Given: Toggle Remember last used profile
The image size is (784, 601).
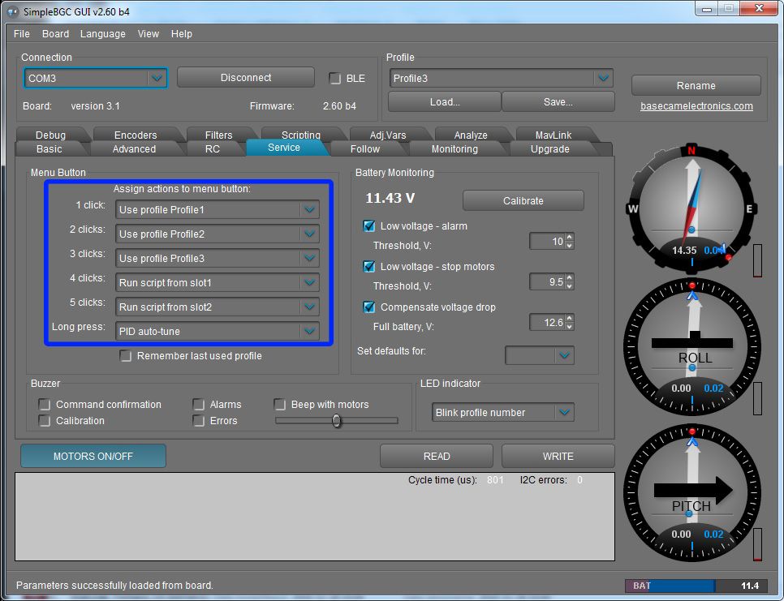Looking at the screenshot, I should [126, 356].
